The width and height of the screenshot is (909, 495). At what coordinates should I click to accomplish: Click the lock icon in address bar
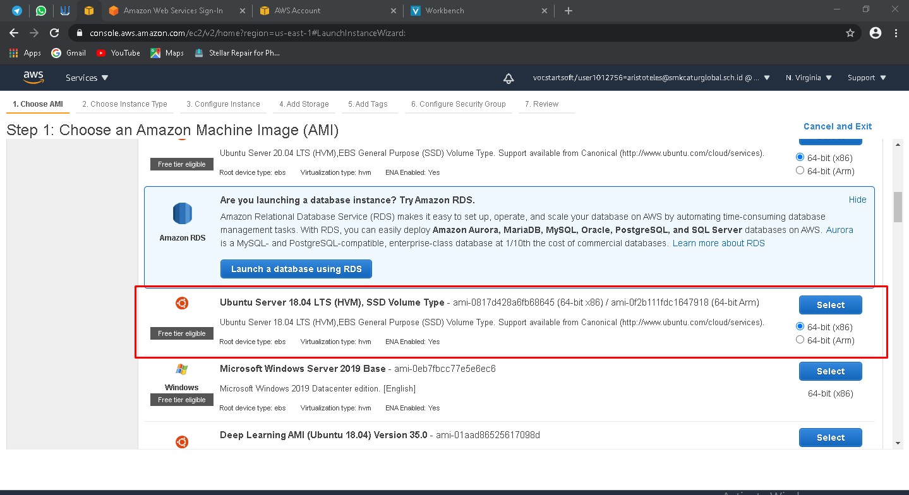pyautogui.click(x=80, y=33)
